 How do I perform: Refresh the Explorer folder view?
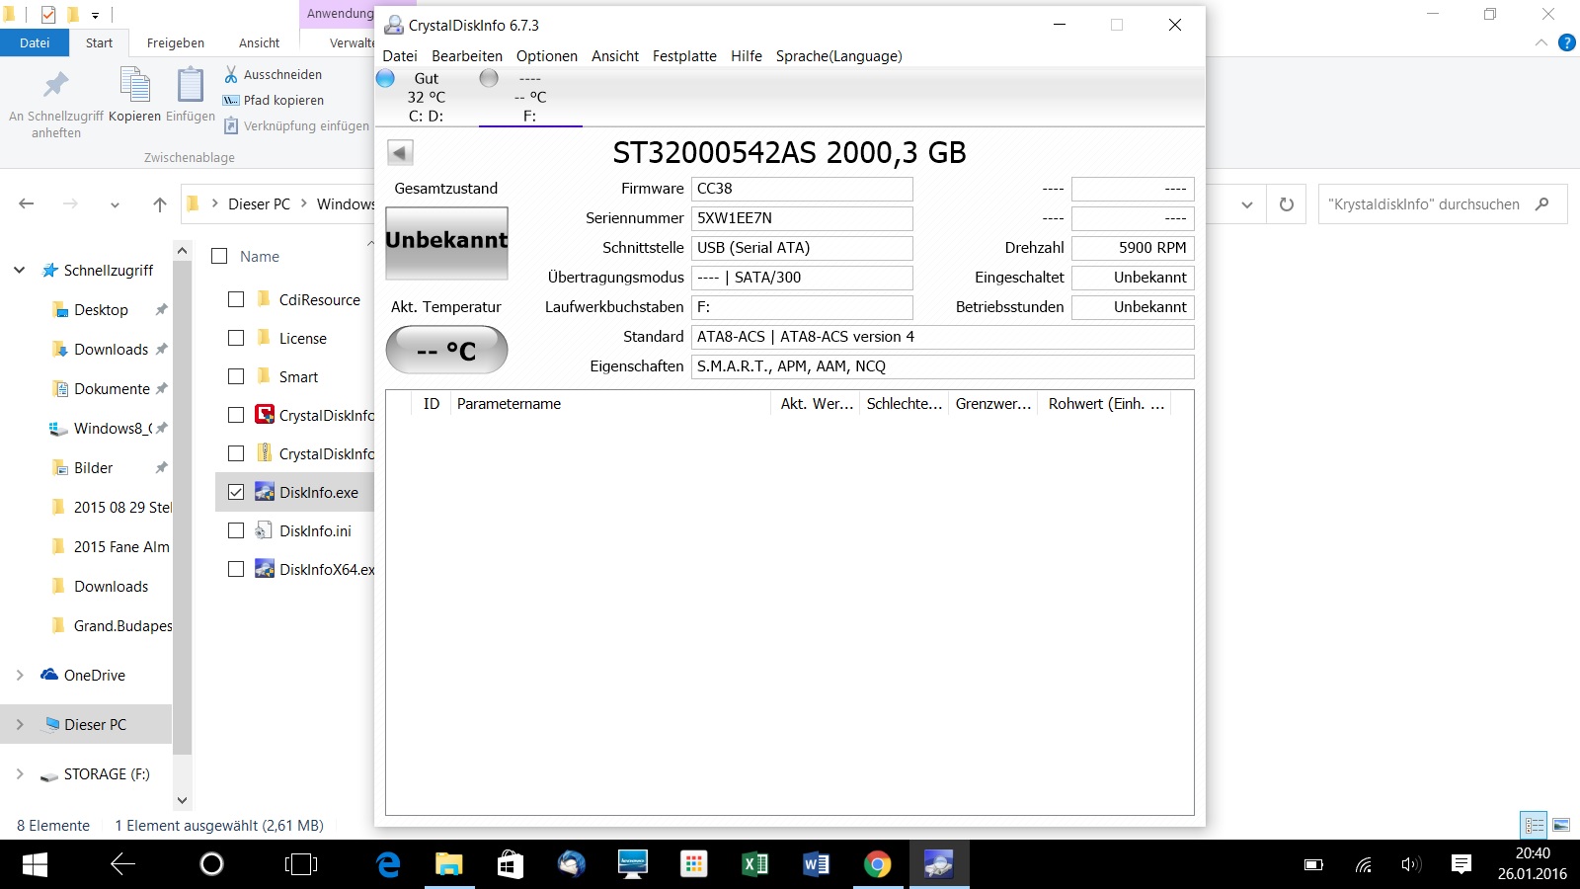1287,204
